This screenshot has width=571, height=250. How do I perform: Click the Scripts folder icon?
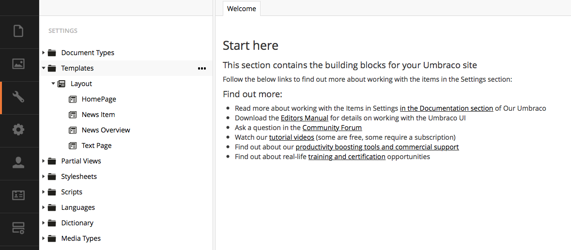click(52, 192)
